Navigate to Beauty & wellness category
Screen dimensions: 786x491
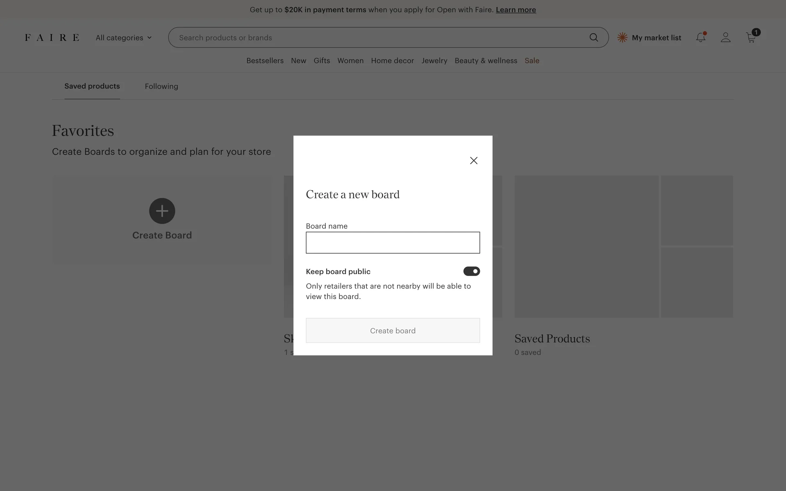[x=486, y=61]
